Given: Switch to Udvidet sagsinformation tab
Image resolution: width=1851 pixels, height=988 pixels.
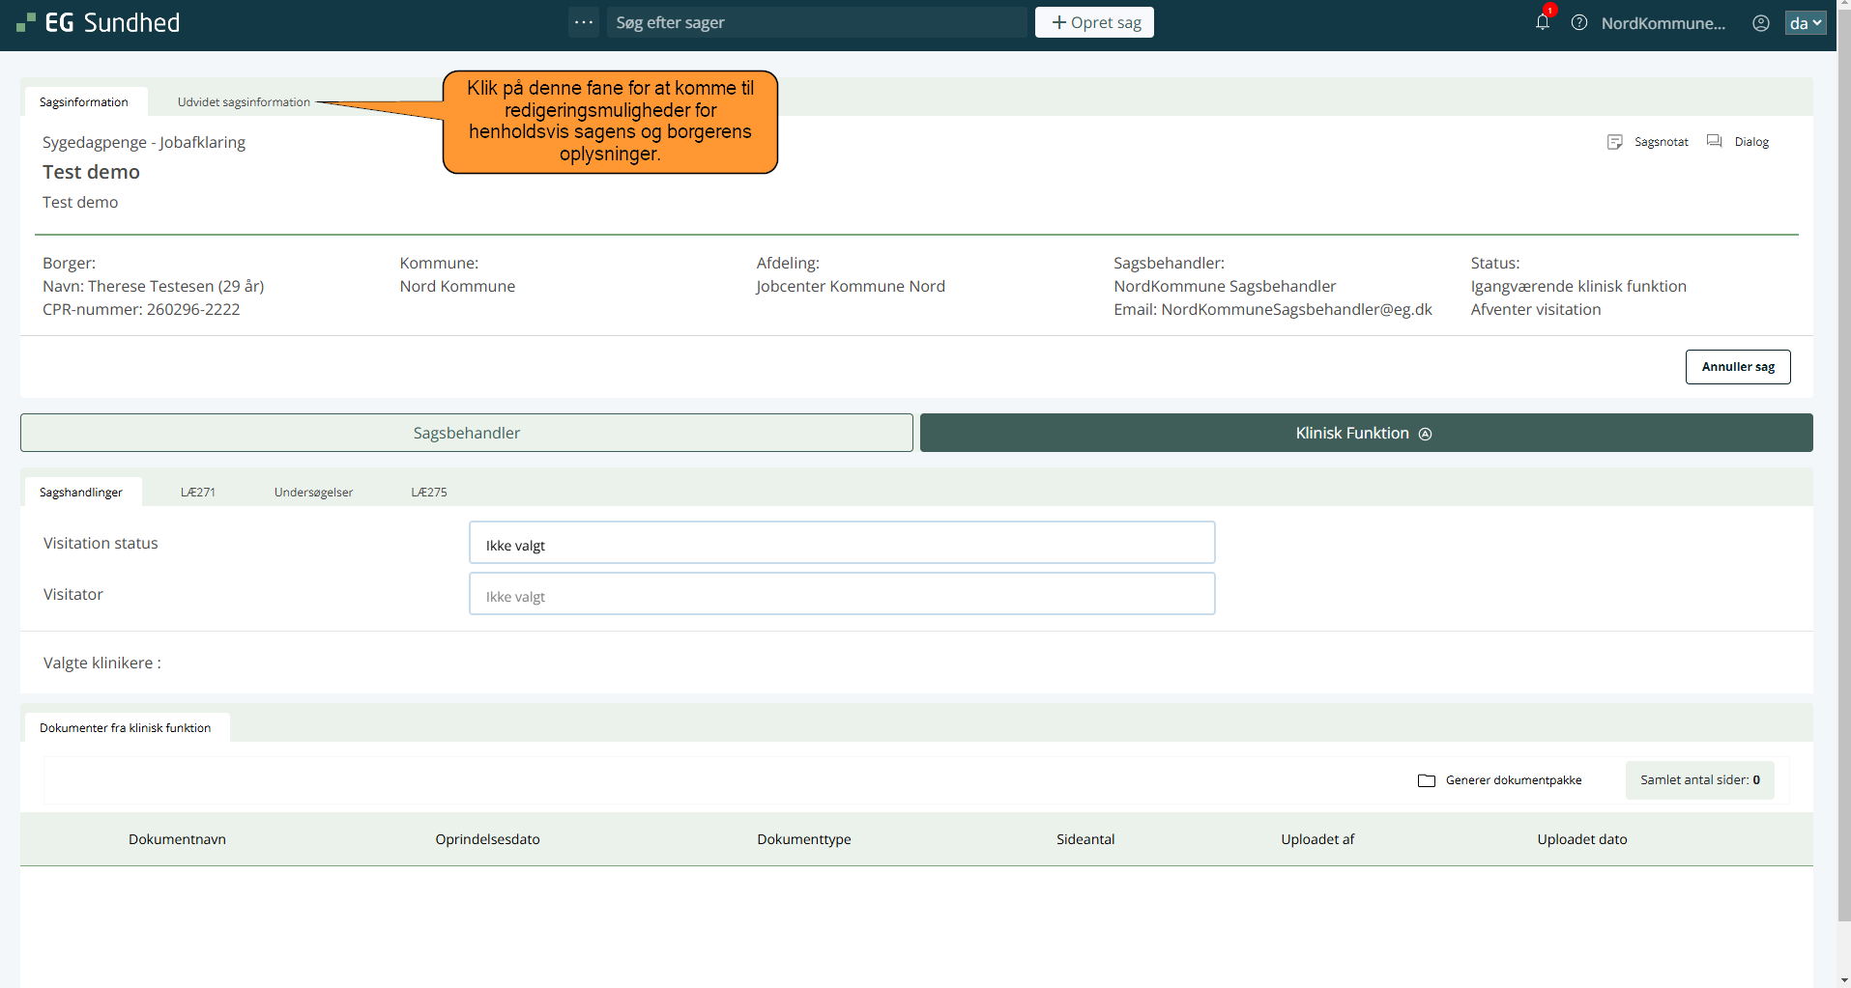Looking at the screenshot, I should pos(244,102).
